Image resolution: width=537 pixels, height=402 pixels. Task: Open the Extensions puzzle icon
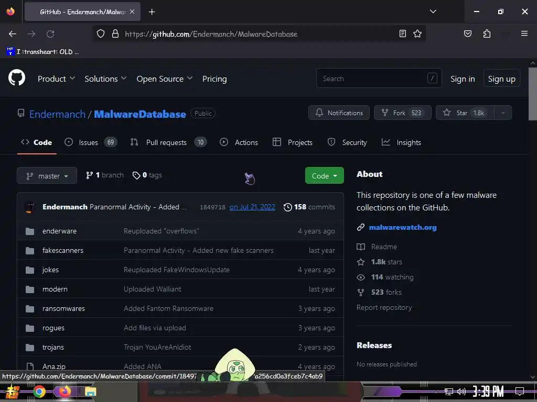(487, 33)
